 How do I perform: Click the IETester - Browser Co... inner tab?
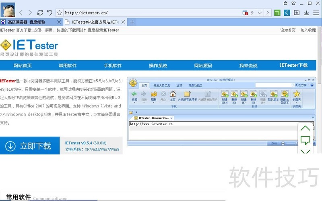153,118
